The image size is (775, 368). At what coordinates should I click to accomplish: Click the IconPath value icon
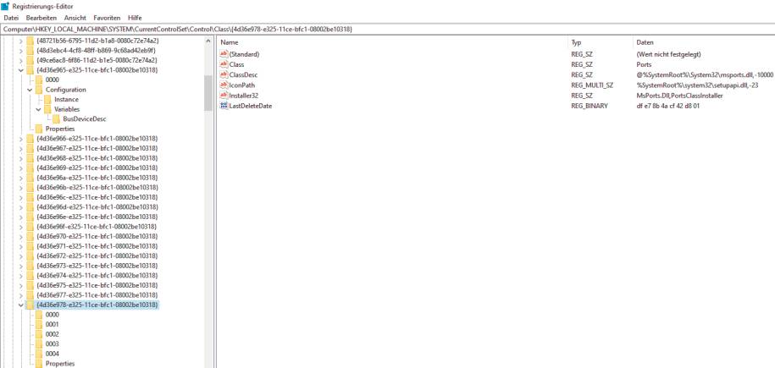224,85
